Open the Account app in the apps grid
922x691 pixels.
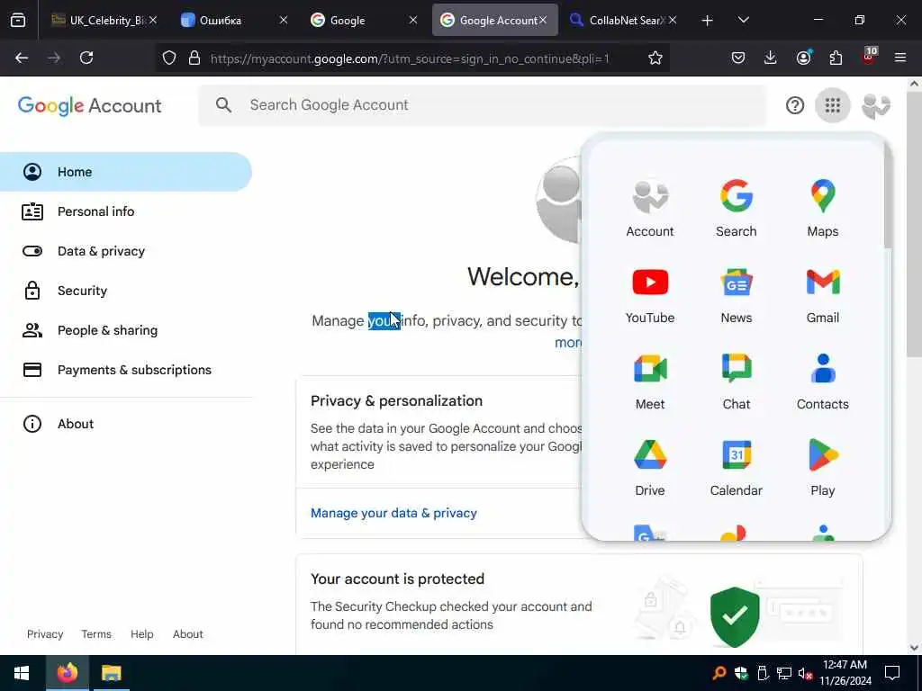[650, 209]
